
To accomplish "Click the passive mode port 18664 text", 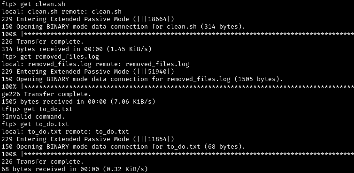I will coord(157,19).
